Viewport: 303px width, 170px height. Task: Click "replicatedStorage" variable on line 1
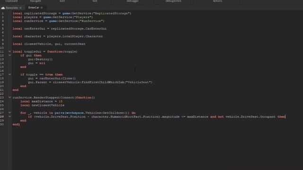(x=40, y=13)
